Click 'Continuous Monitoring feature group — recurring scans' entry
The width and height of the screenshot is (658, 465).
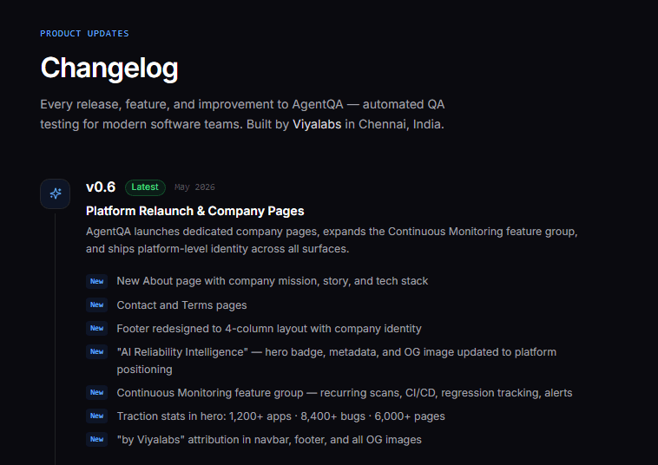coord(345,393)
